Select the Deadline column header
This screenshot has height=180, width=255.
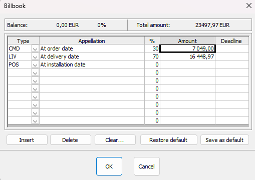[232, 41]
